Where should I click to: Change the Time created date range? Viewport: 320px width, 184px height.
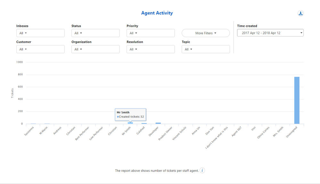point(270,33)
